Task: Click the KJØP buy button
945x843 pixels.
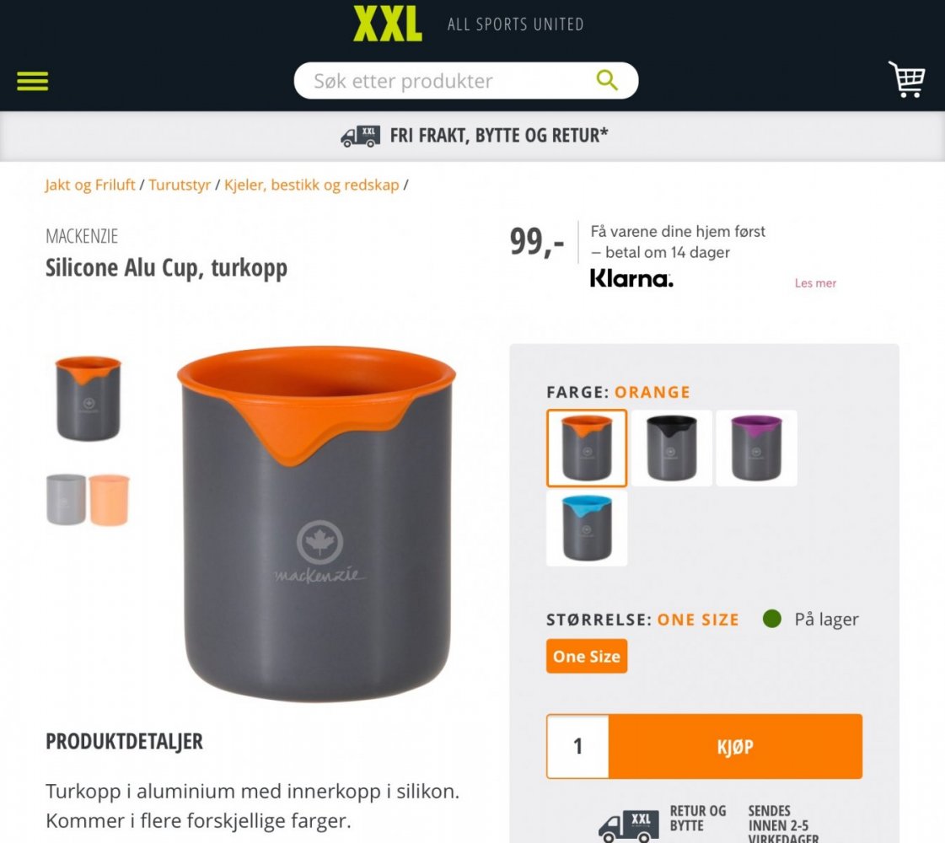Action: pos(735,747)
